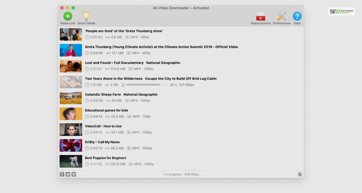Click the '13.1 MB' size value

click(x=117, y=53)
